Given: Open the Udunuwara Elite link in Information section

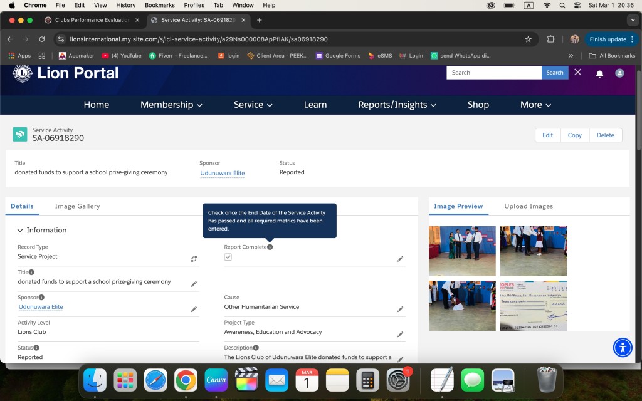Looking at the screenshot, I should [x=41, y=307].
